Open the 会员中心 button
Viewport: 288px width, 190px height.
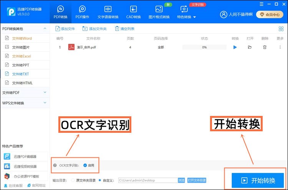270,15
